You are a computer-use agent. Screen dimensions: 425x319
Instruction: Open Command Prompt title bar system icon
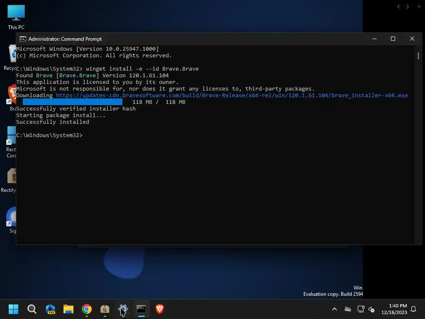tap(23, 39)
